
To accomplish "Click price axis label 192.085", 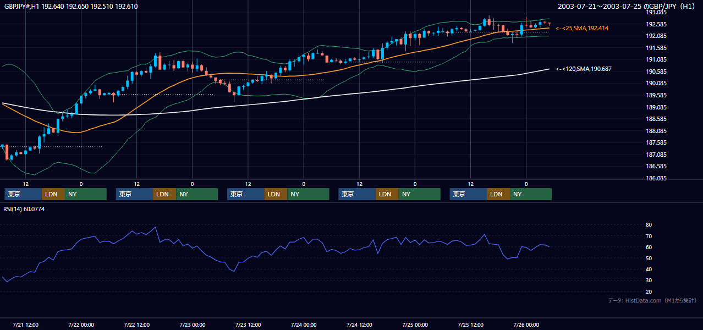I will tap(656, 36).
